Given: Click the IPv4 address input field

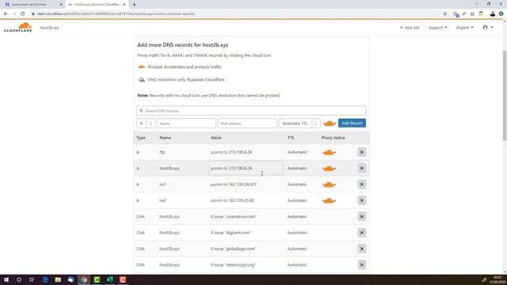Looking at the screenshot, I should pyautogui.click(x=247, y=123).
